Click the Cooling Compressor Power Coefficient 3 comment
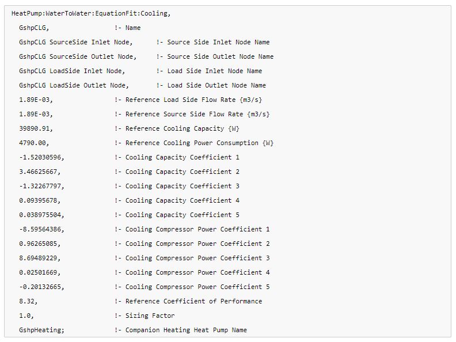Screen dimensions: 456x342 (x=192, y=259)
